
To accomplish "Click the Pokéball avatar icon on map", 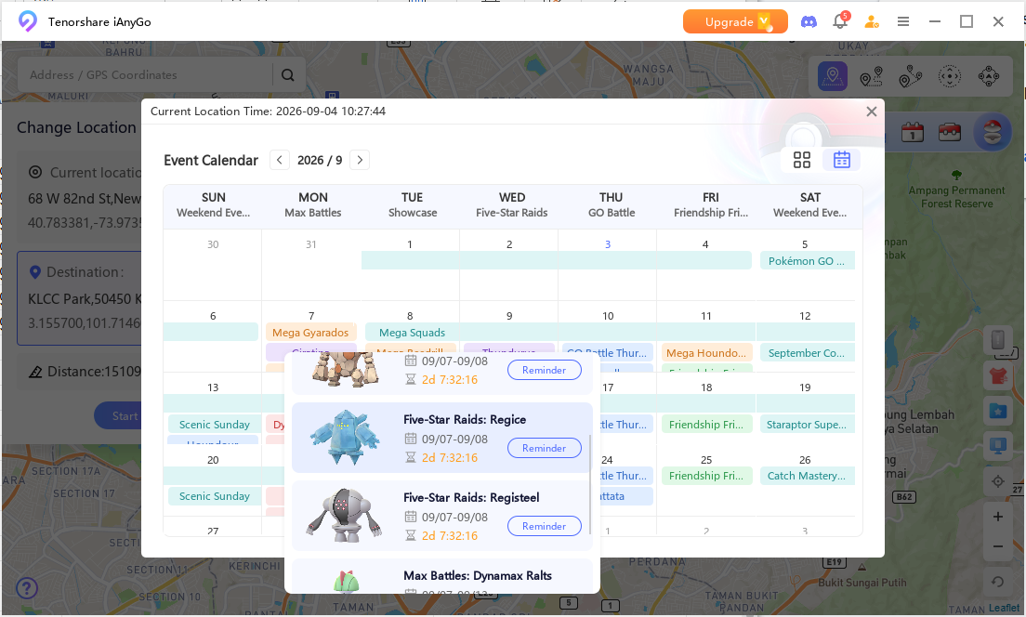I will click(x=993, y=132).
